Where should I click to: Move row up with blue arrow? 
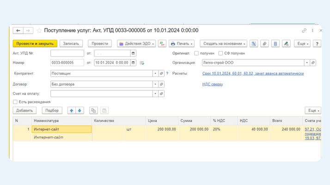pyautogui.click(x=71, y=110)
